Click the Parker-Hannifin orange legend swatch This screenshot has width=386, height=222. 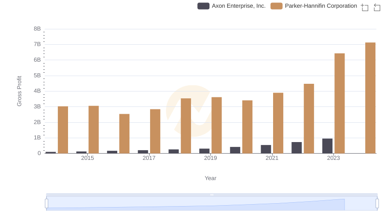point(276,6)
